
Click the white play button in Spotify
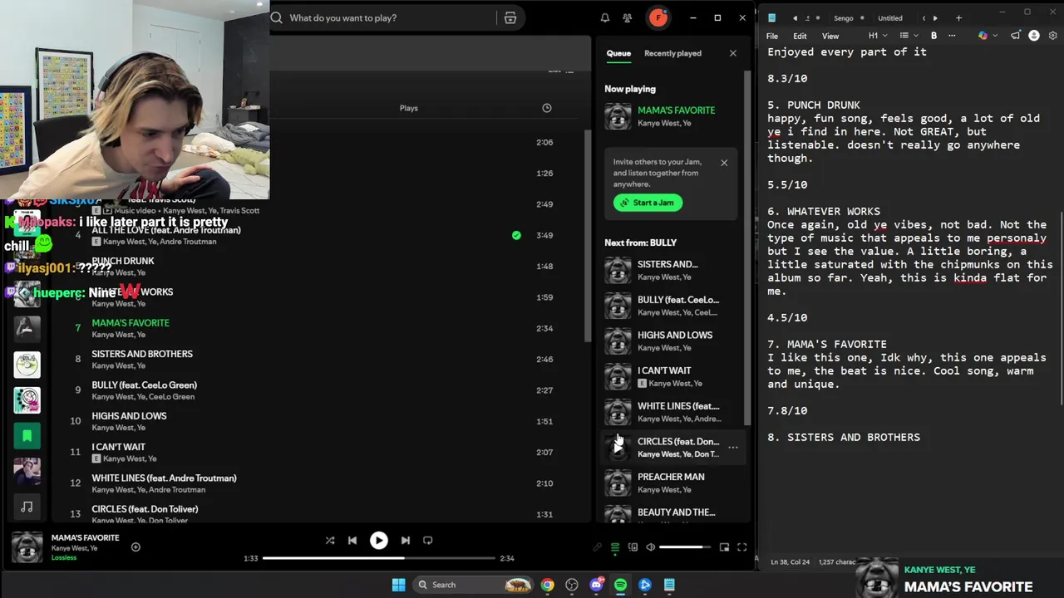pos(378,540)
